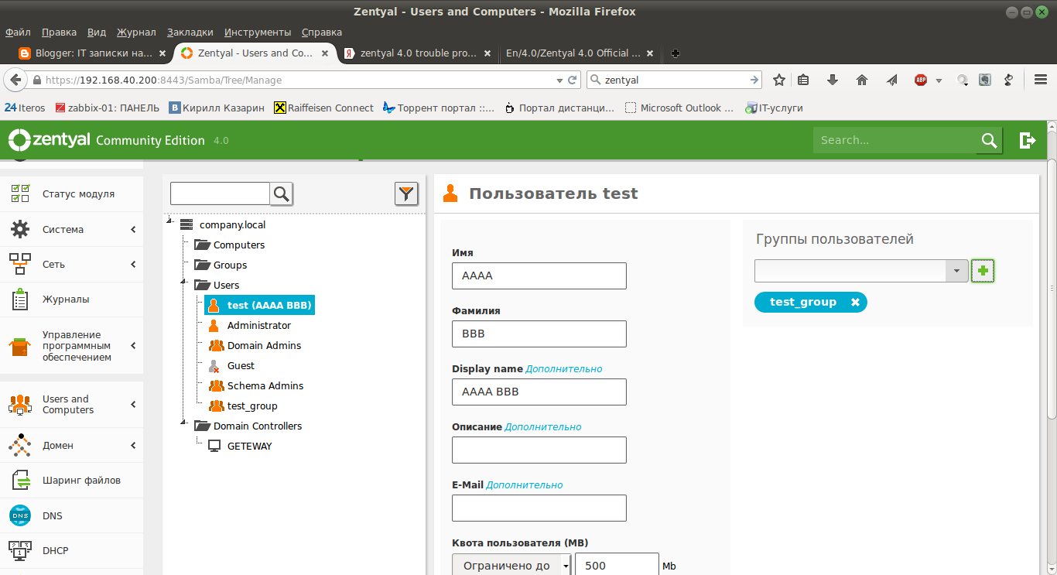Click the Firefox home icon
Image resolution: width=1057 pixels, height=575 pixels.
click(x=862, y=80)
